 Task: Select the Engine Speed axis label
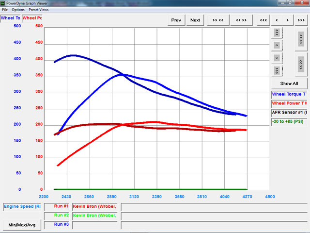pos(22,207)
